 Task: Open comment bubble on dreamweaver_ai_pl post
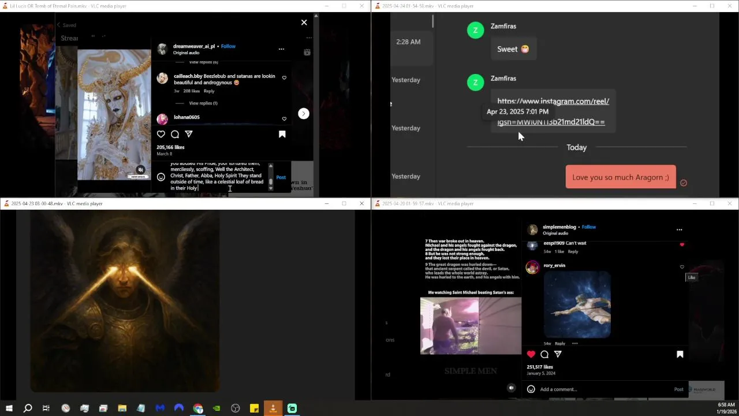[x=175, y=134]
